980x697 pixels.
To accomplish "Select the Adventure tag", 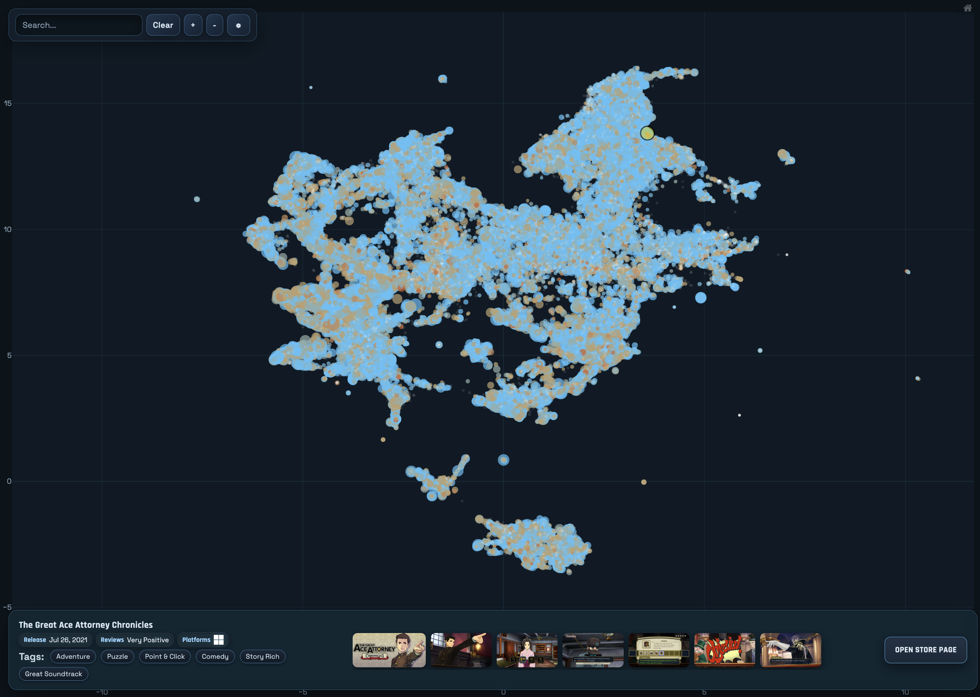I will pyautogui.click(x=73, y=656).
